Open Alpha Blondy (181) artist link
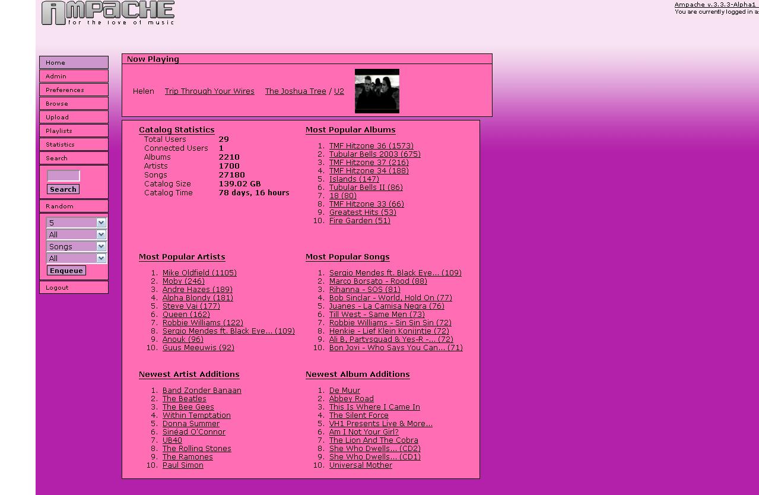The width and height of the screenshot is (759, 495). tap(198, 298)
